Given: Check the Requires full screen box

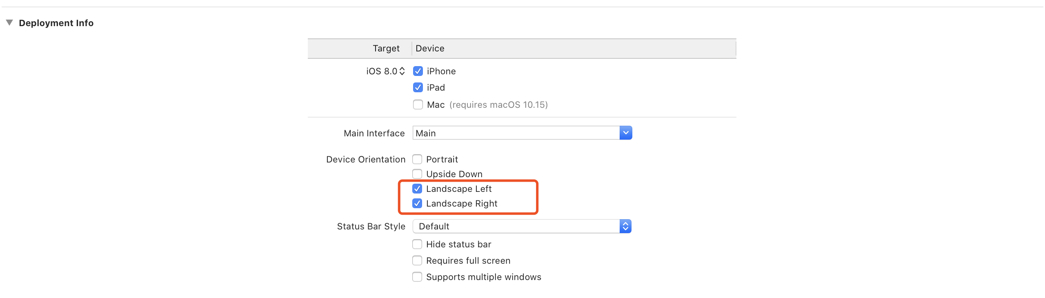Looking at the screenshot, I should (417, 260).
